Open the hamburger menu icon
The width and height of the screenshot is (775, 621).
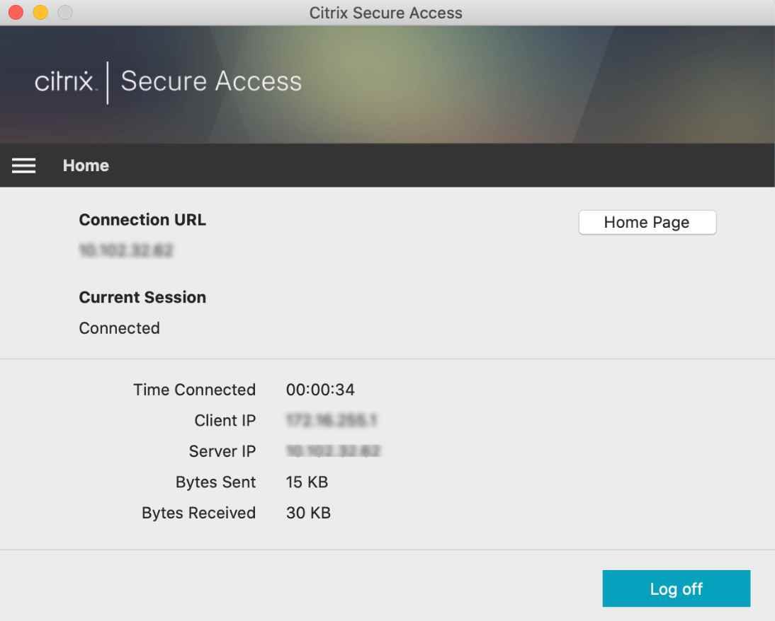23,166
